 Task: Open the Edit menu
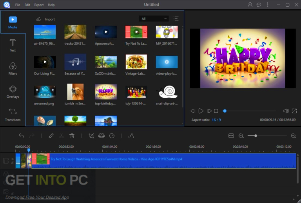(x=27, y=5)
